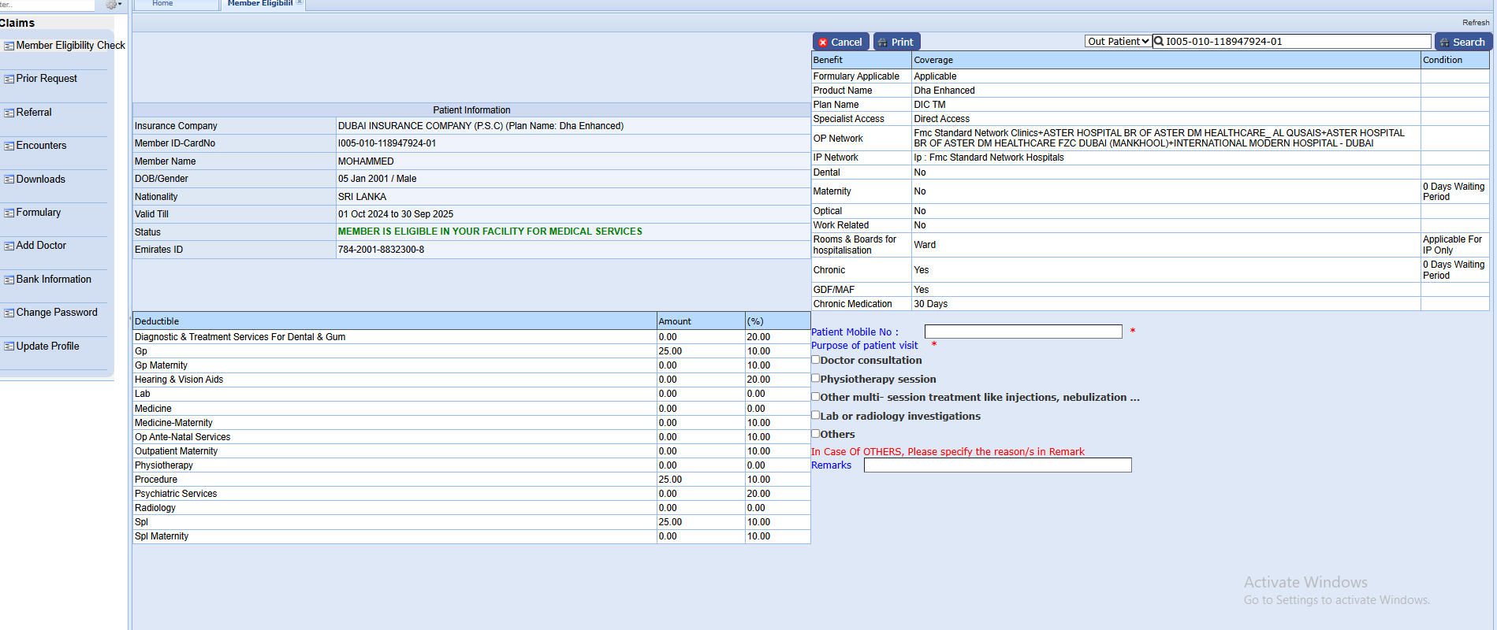This screenshot has width=1497, height=630.
Task: Click the Encounters sidebar icon
Action: pyautogui.click(x=9, y=146)
